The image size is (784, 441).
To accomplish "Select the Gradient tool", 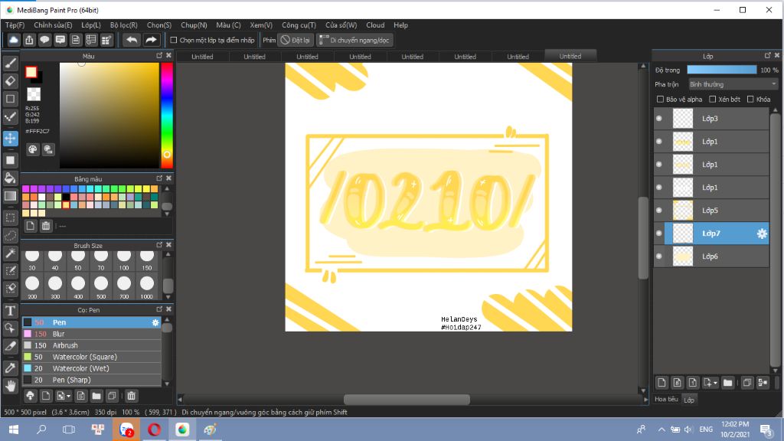I will 10,196.
